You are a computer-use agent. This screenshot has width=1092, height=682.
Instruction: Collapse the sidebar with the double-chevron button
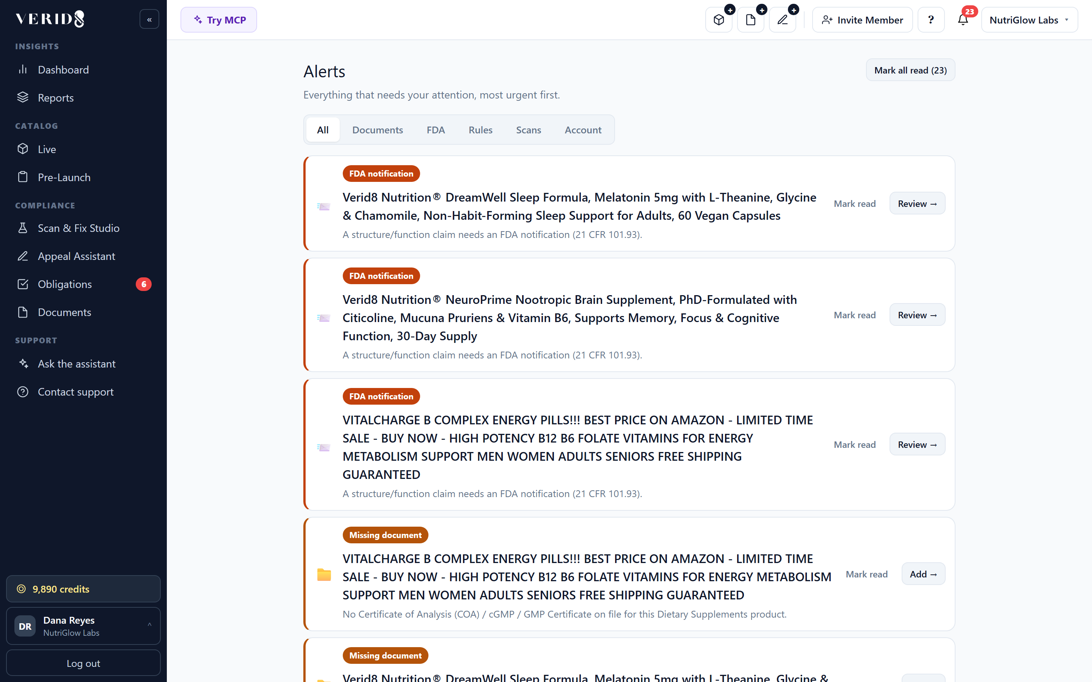point(149,19)
